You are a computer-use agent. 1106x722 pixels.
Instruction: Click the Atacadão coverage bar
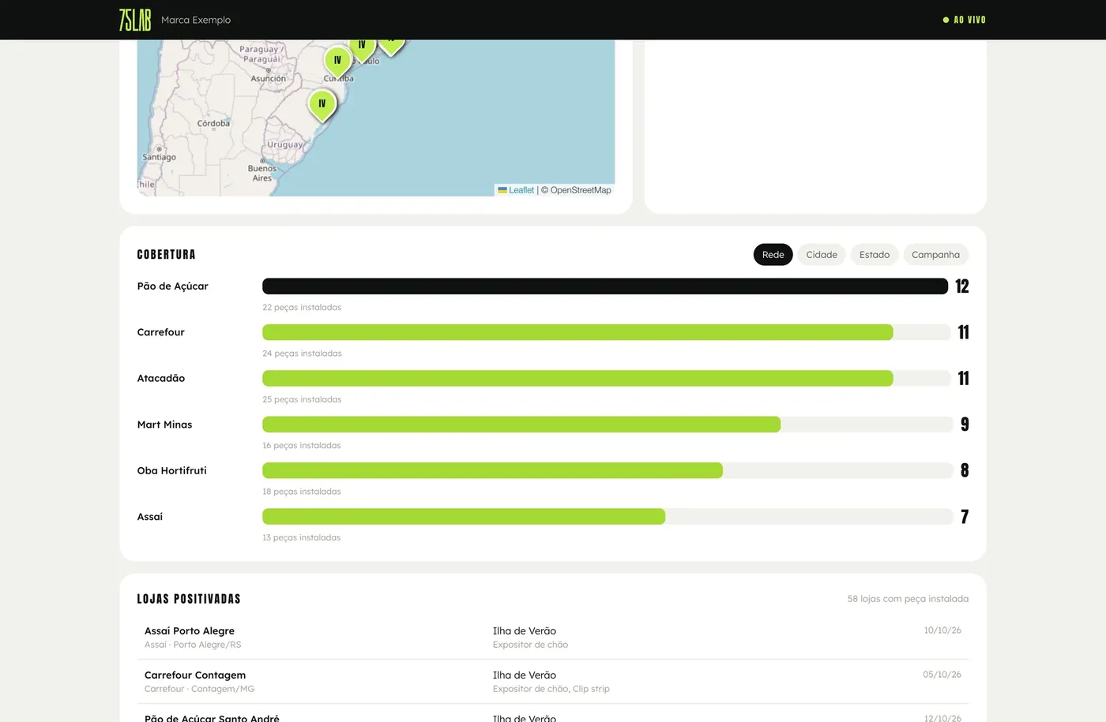tap(607, 379)
